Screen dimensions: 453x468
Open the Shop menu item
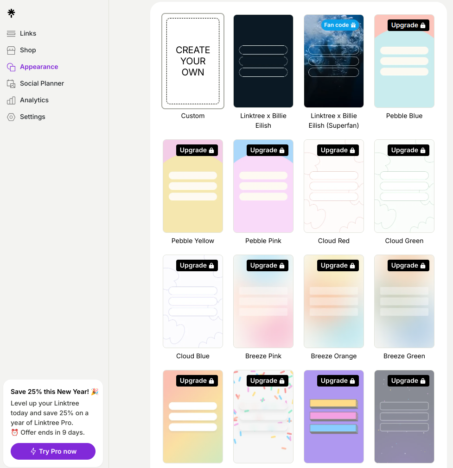tap(28, 50)
